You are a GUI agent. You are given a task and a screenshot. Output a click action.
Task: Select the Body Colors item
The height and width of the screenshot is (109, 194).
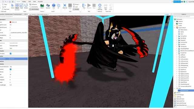pos(184,30)
